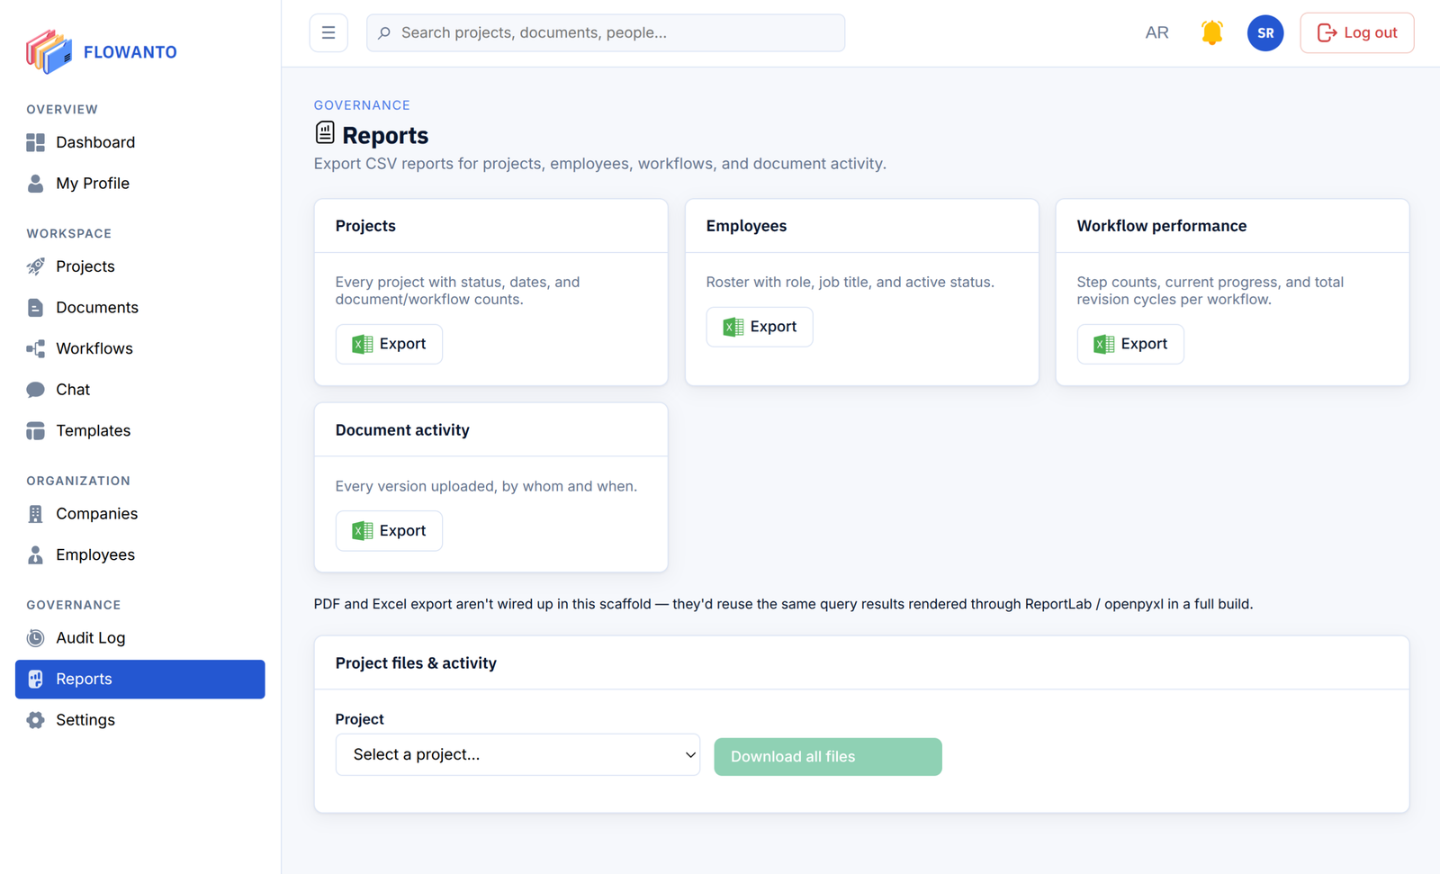Click the Workflows icon in sidebar
Viewport: 1440px width, 874px height.
(x=35, y=348)
